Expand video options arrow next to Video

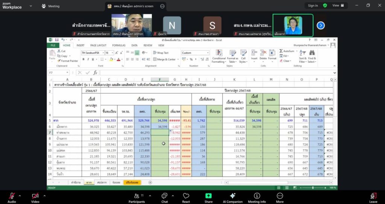pyautogui.click(x=44, y=196)
